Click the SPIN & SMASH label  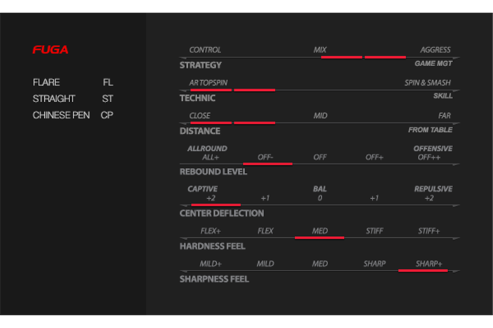(x=428, y=83)
